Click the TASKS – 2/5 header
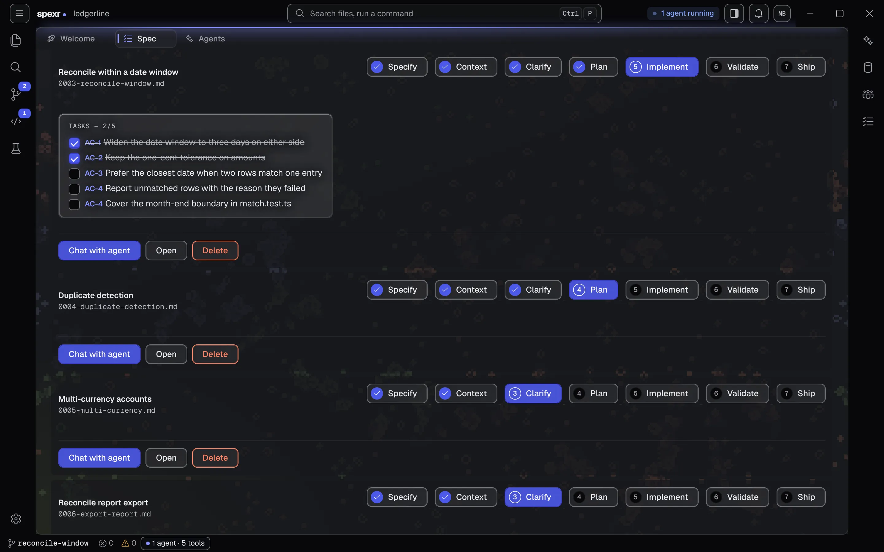The image size is (884, 552). tap(92, 126)
